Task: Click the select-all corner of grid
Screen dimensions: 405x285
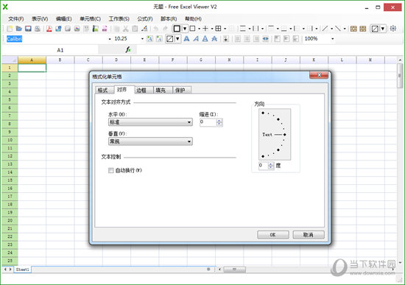Action: (x=10, y=60)
